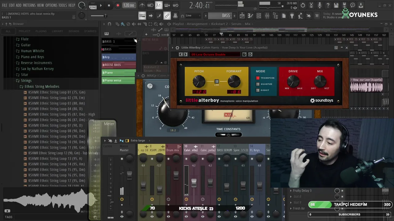Click next preset arrow in Little AlterBoy

(185, 54)
